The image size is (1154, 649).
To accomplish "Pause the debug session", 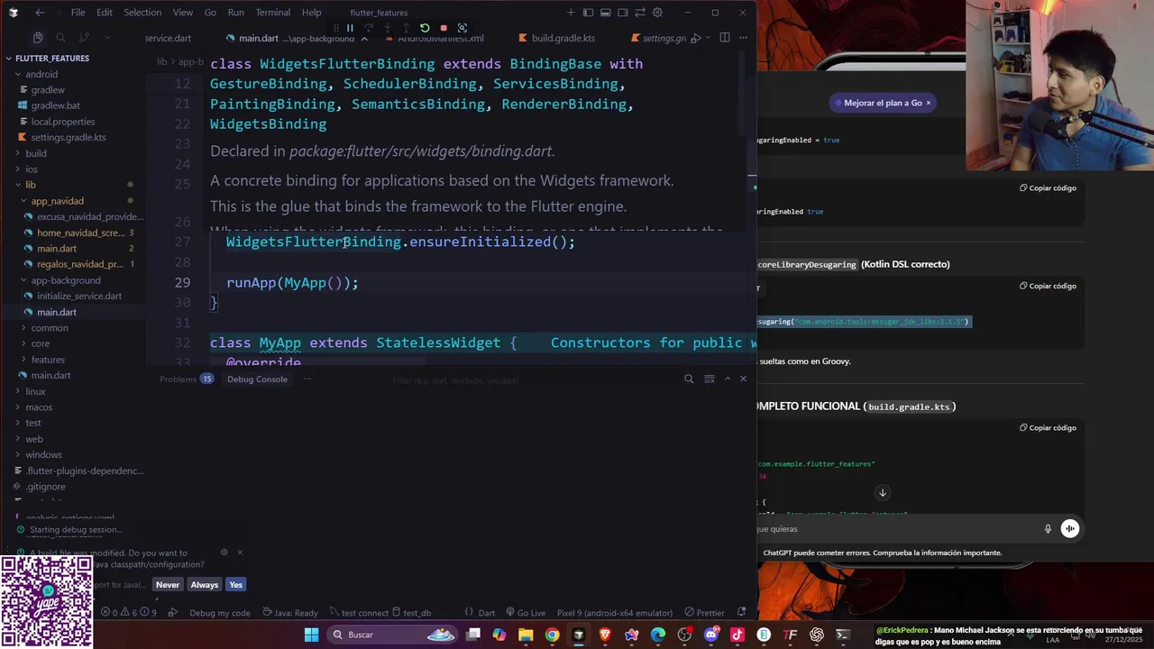I will click(x=350, y=28).
